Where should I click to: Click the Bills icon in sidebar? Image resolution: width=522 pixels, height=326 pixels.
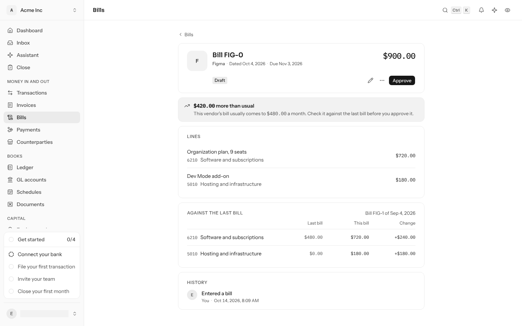(10, 117)
